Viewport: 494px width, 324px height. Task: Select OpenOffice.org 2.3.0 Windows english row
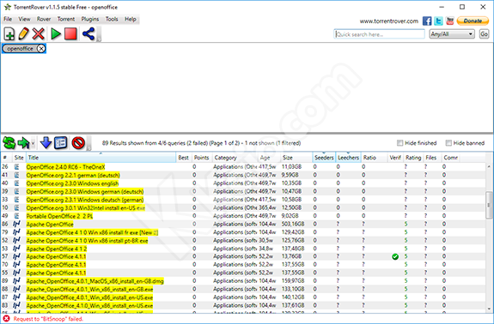coord(243,183)
